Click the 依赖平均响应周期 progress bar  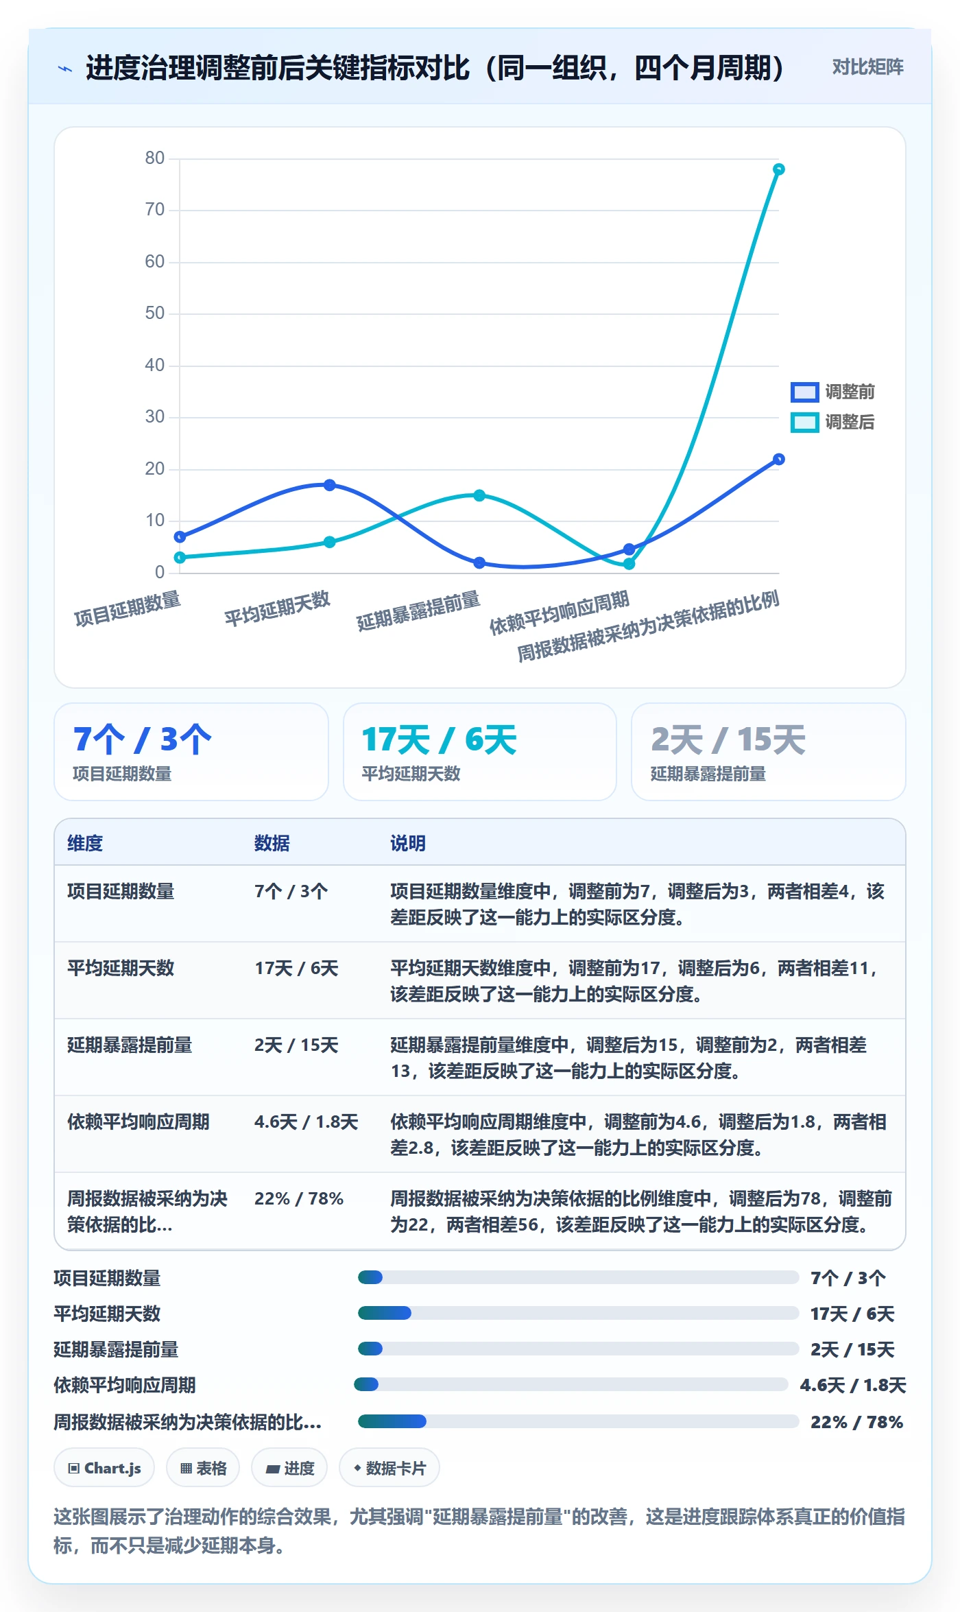(571, 1384)
